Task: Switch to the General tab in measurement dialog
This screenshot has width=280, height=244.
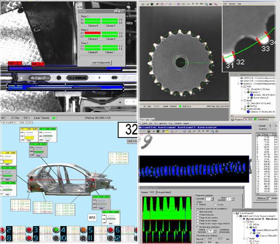Action: (x=145, y=192)
